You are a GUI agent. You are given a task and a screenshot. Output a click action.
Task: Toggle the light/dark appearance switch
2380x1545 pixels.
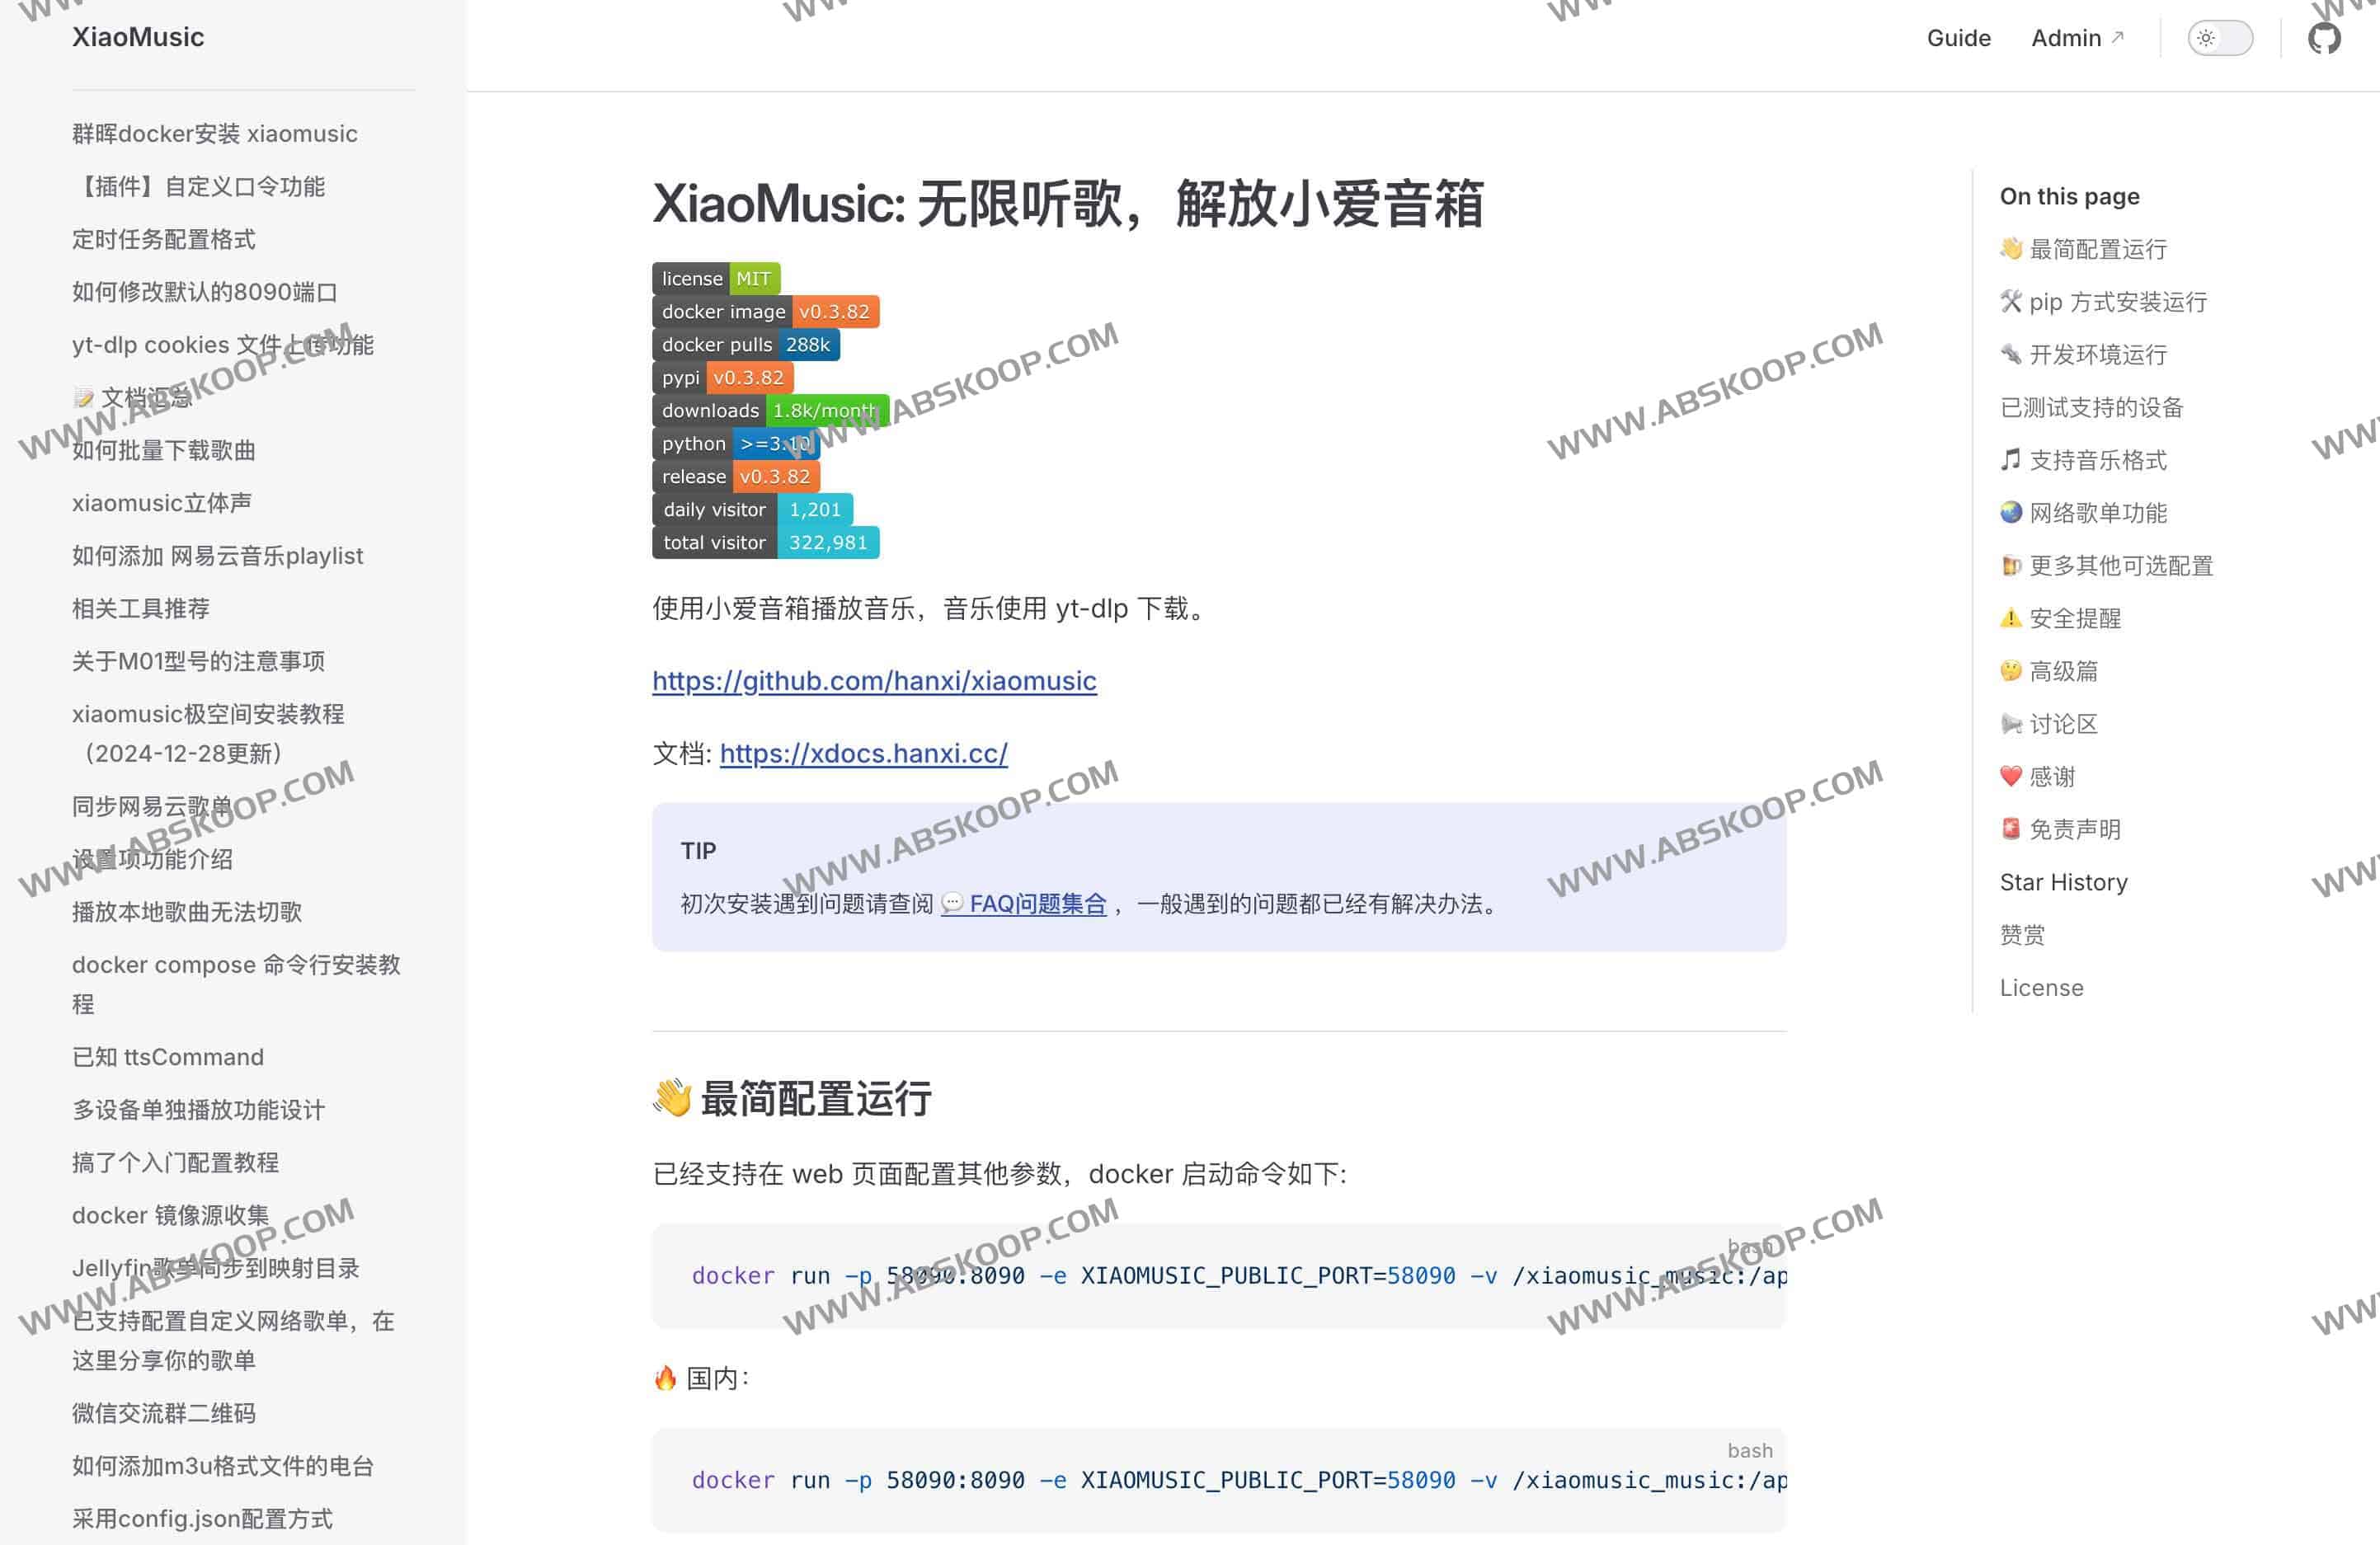coord(2219,38)
